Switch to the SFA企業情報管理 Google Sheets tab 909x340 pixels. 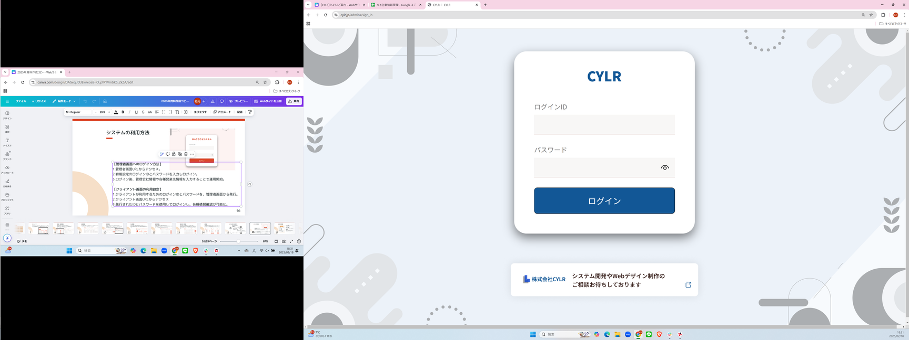(x=396, y=5)
